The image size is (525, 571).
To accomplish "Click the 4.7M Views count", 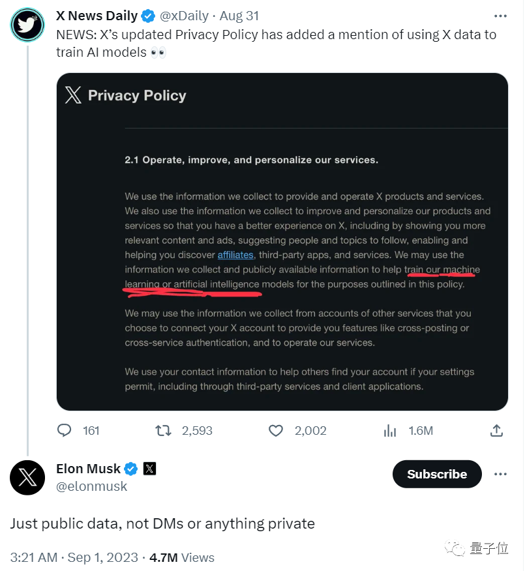I will click(x=182, y=557).
